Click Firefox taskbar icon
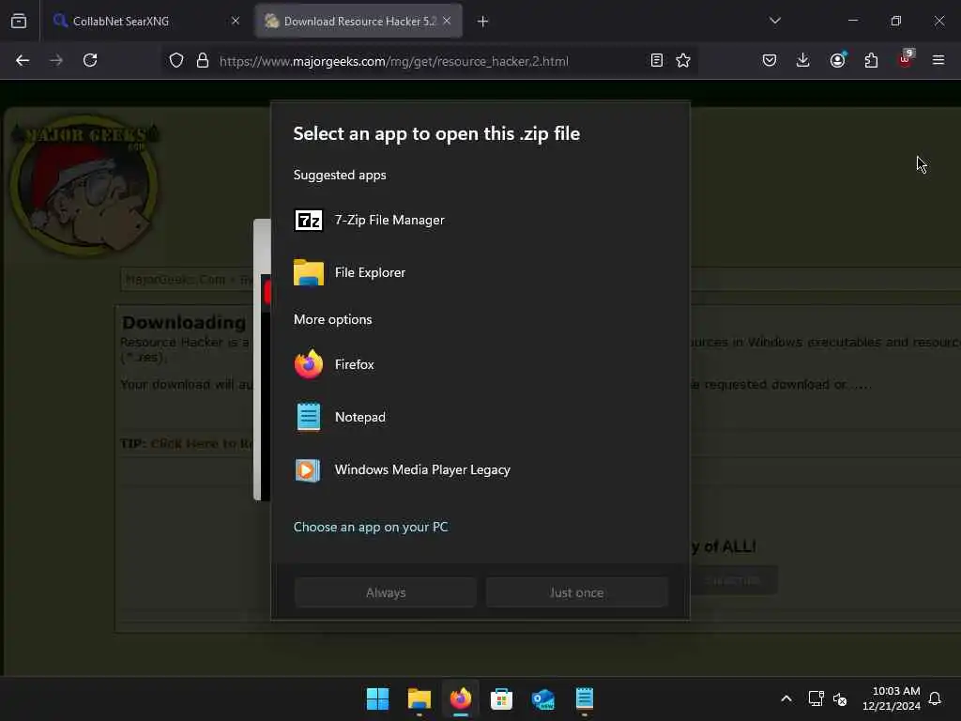 460,698
